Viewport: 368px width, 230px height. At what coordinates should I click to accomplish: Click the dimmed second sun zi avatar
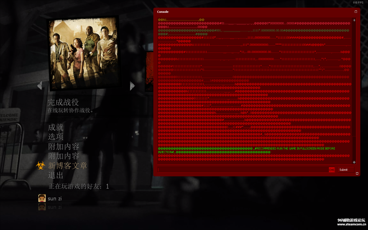(x=42, y=206)
